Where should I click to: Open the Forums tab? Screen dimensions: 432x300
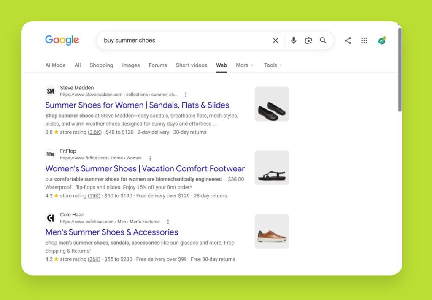158,65
